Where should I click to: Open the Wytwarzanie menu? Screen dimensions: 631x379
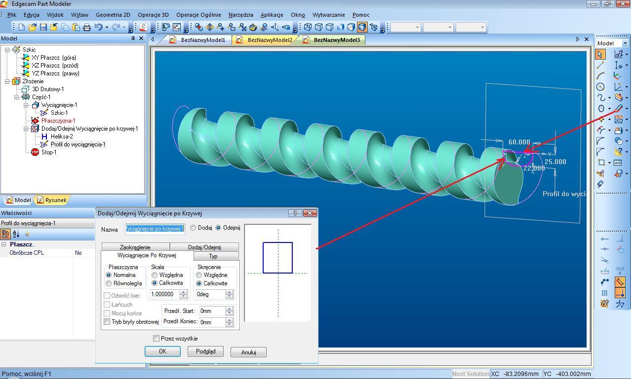click(328, 15)
